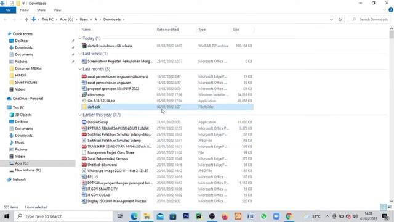
Task: Open Saved Pictures in Quick access
Action: tap(26, 82)
